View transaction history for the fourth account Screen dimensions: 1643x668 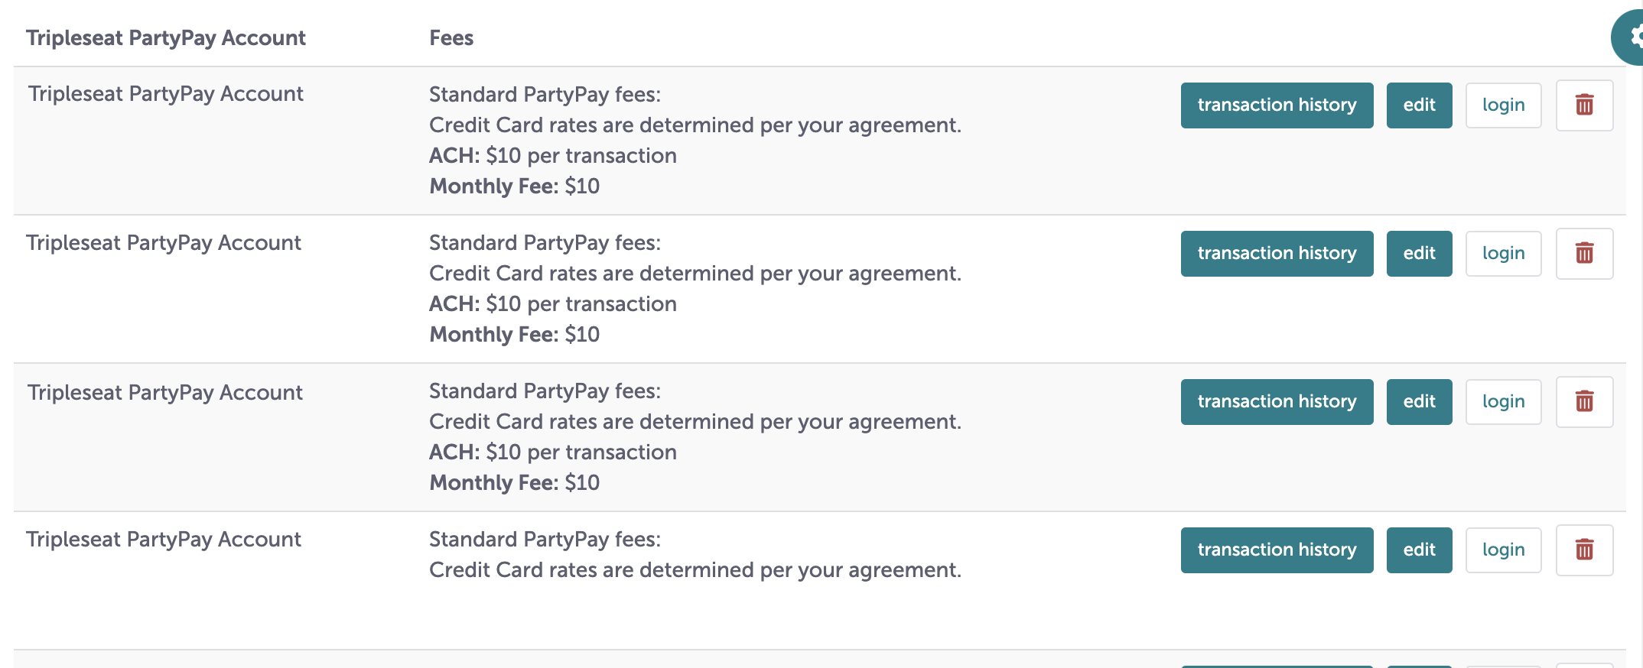coord(1277,550)
